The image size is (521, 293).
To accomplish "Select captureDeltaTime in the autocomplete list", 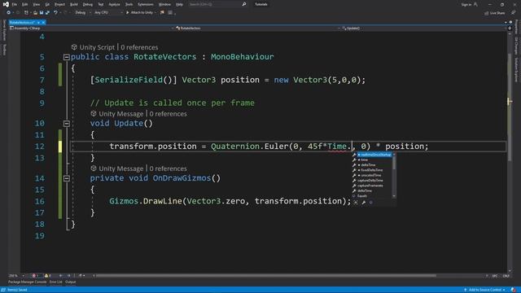I will tap(372, 181).
